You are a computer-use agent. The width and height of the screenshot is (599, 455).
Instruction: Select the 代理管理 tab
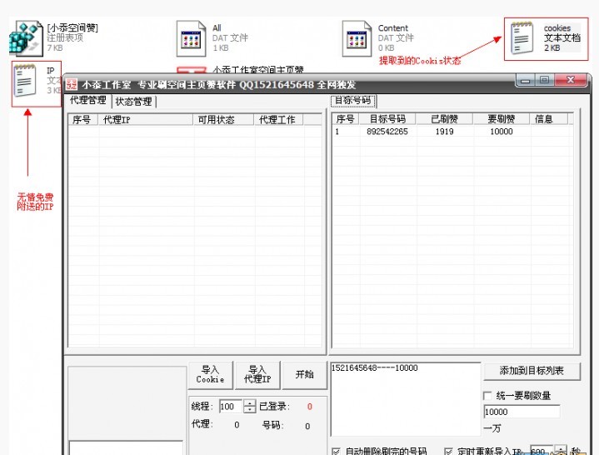pyautogui.click(x=88, y=101)
